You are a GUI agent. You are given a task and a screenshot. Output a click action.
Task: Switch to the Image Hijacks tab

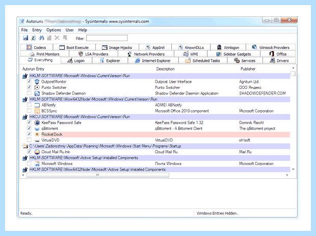coord(117,48)
